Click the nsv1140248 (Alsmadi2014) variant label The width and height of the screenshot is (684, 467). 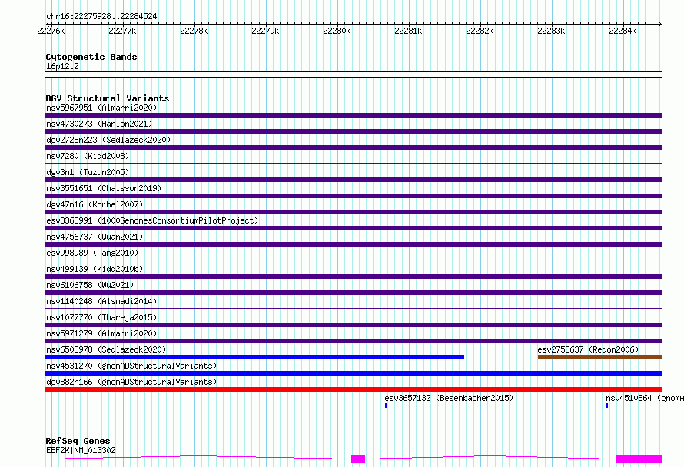(101, 301)
